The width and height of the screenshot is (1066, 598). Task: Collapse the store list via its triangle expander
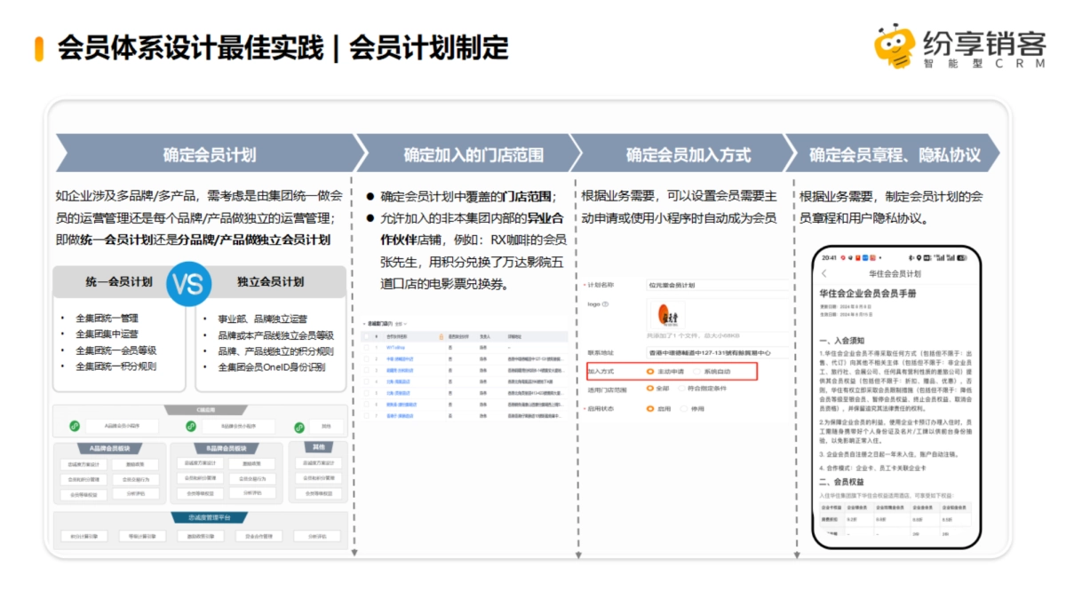tap(363, 324)
